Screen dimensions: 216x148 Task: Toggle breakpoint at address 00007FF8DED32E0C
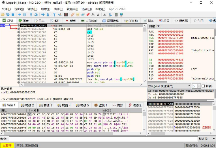coord(18,62)
